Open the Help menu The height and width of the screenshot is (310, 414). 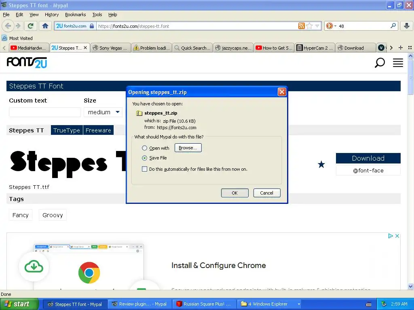pos(113,15)
